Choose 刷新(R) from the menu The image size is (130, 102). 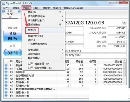pyautogui.click(x=43, y=12)
